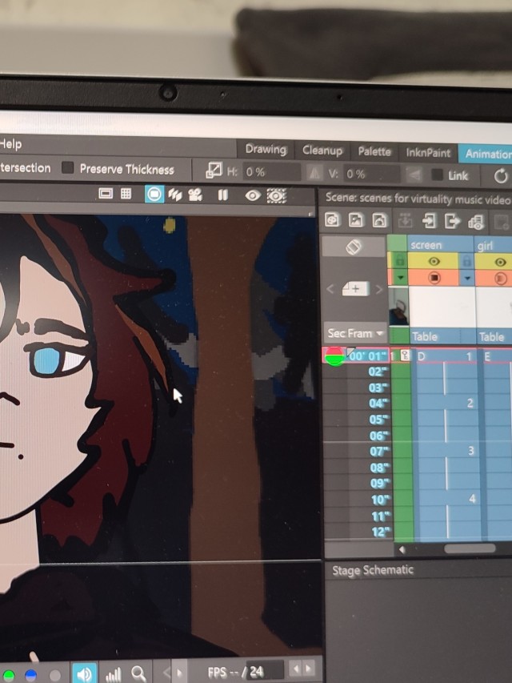This screenshot has height=683, width=512.
Task: Click the freeze pause icon in viewer
Action: click(222, 195)
